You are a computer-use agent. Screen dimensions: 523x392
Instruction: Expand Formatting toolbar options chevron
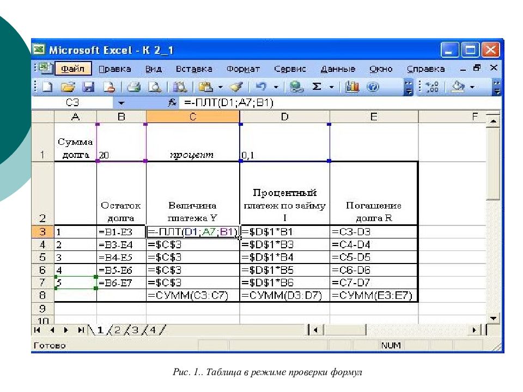click(497, 87)
